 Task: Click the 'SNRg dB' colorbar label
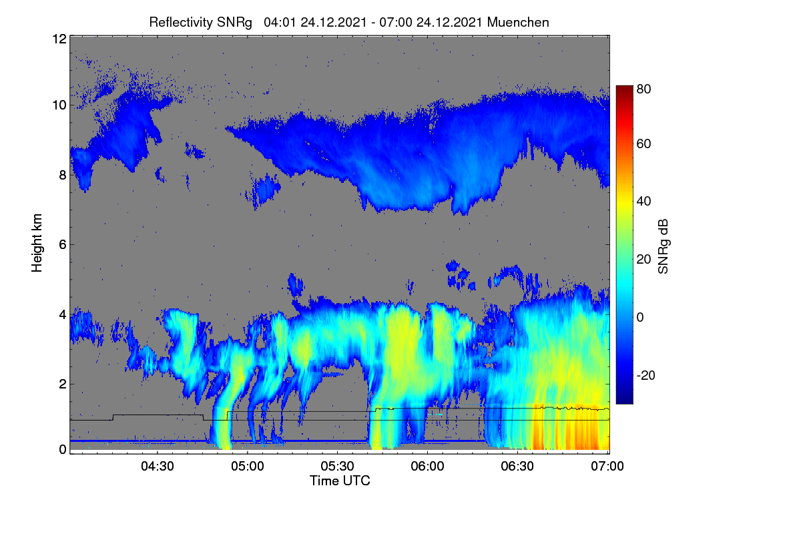coord(663,245)
